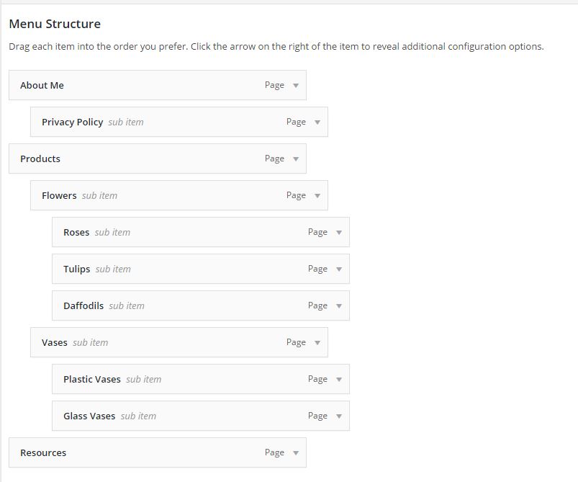Select the Privacy Policy sub item
The height and width of the screenshot is (482, 578).
[179, 122]
